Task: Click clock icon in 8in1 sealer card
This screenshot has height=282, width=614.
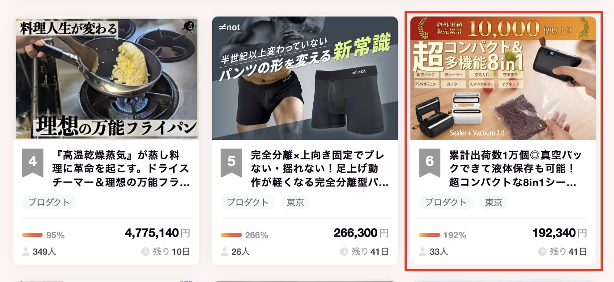Action: (542, 252)
